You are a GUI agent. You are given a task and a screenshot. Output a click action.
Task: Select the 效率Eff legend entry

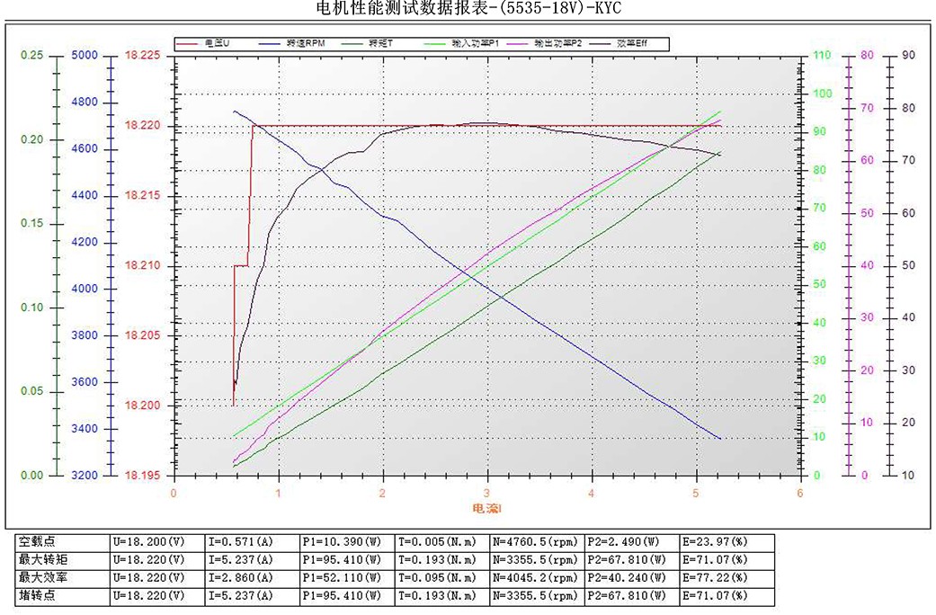click(x=634, y=43)
